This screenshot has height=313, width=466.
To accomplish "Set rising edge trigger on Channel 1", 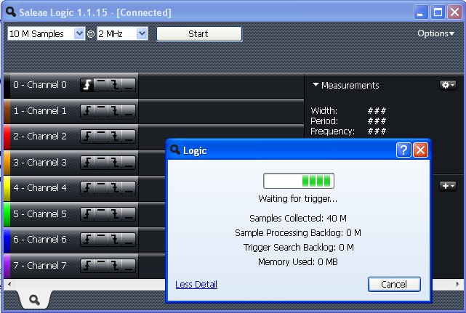I will tap(87, 111).
